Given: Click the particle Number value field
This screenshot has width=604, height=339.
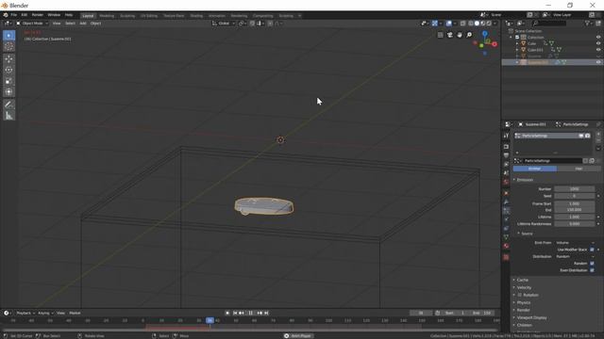Looking at the screenshot, I should pos(575,189).
